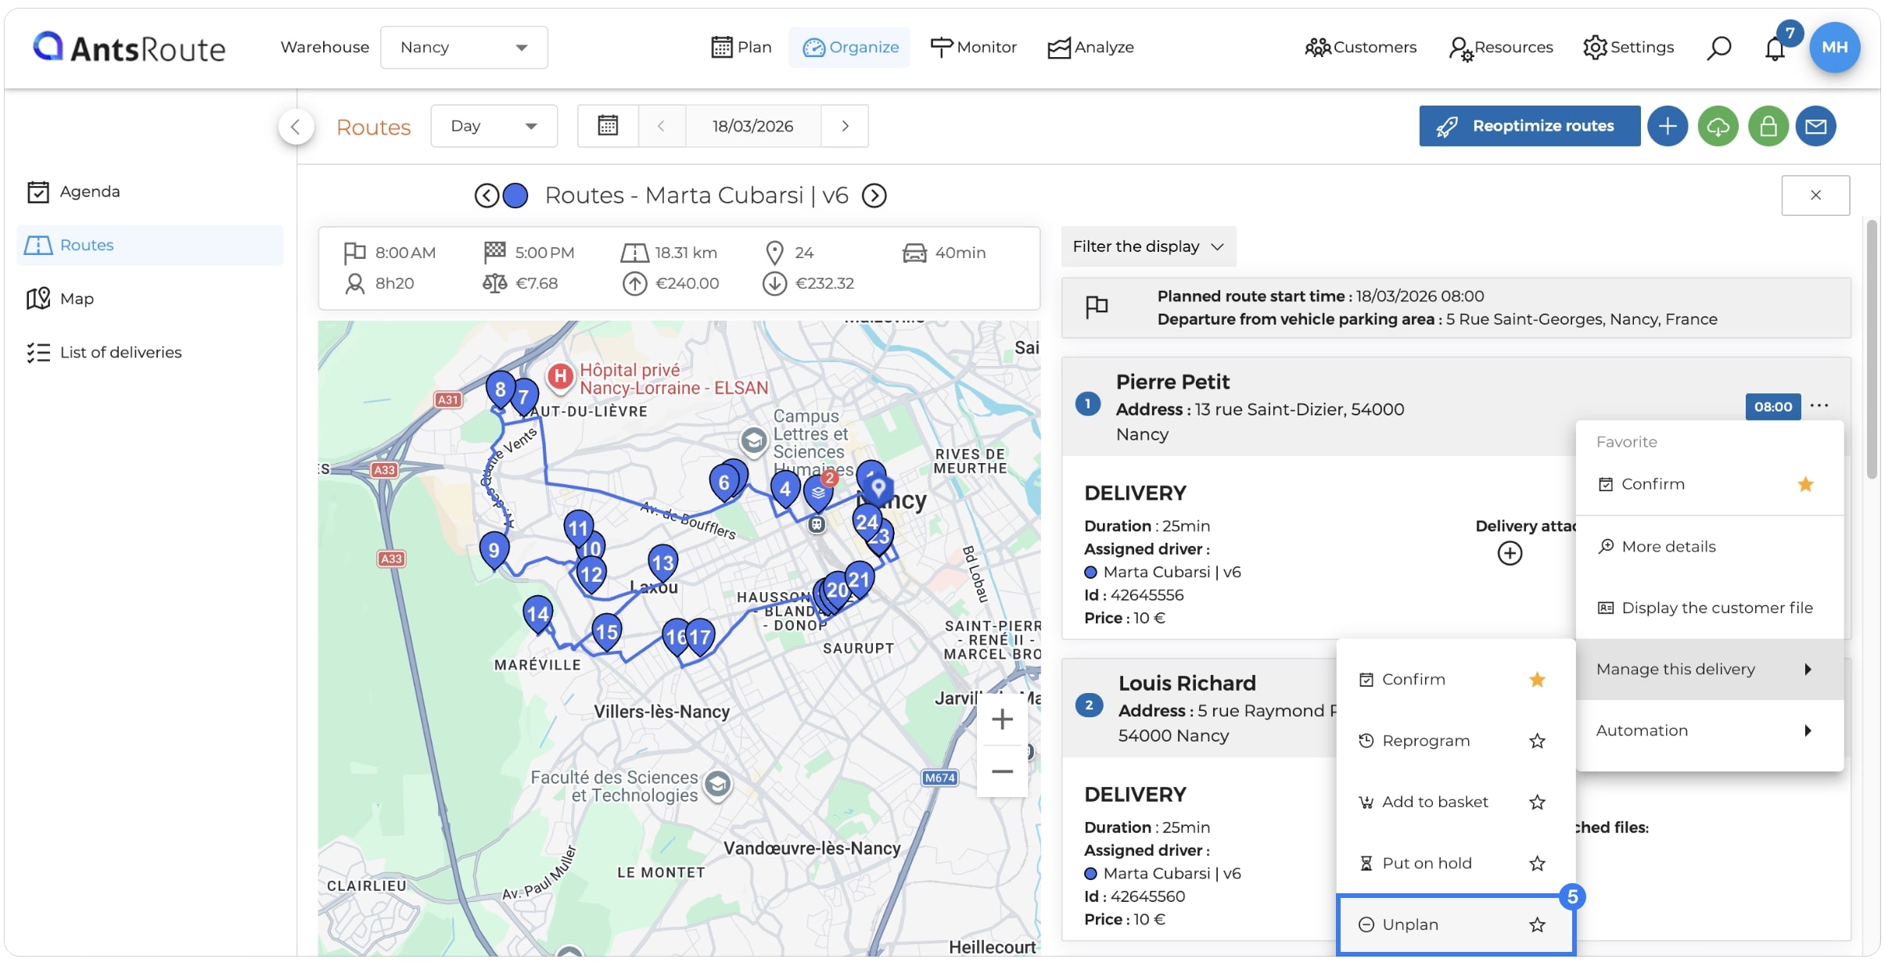Open Settings from top bar
Image resolution: width=1885 pixels, height=966 pixels.
[x=1628, y=48]
